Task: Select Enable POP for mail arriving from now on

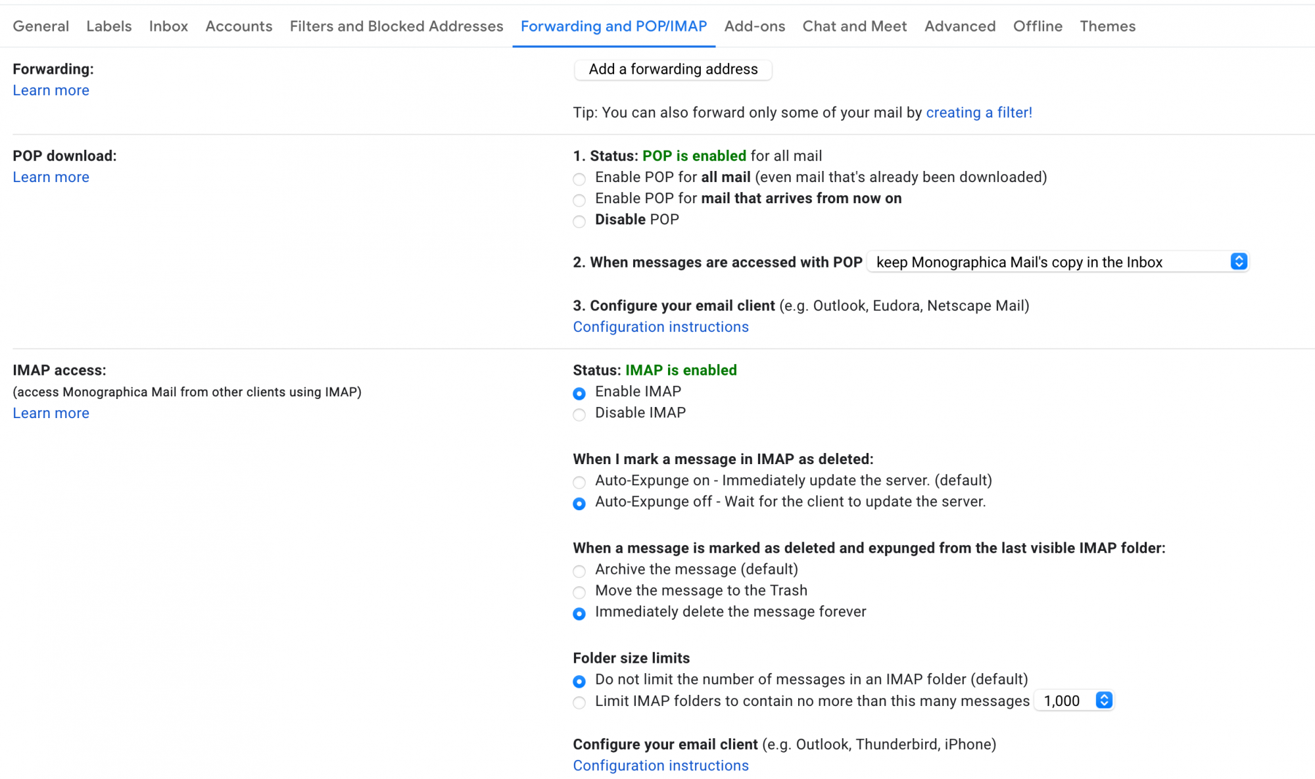Action: coord(579,200)
